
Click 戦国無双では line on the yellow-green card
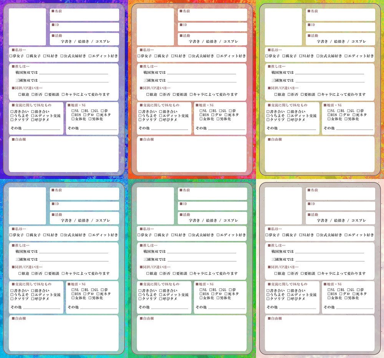(329, 73)
